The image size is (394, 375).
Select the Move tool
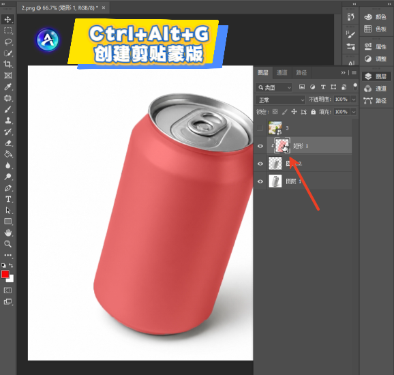pyautogui.click(x=7, y=19)
